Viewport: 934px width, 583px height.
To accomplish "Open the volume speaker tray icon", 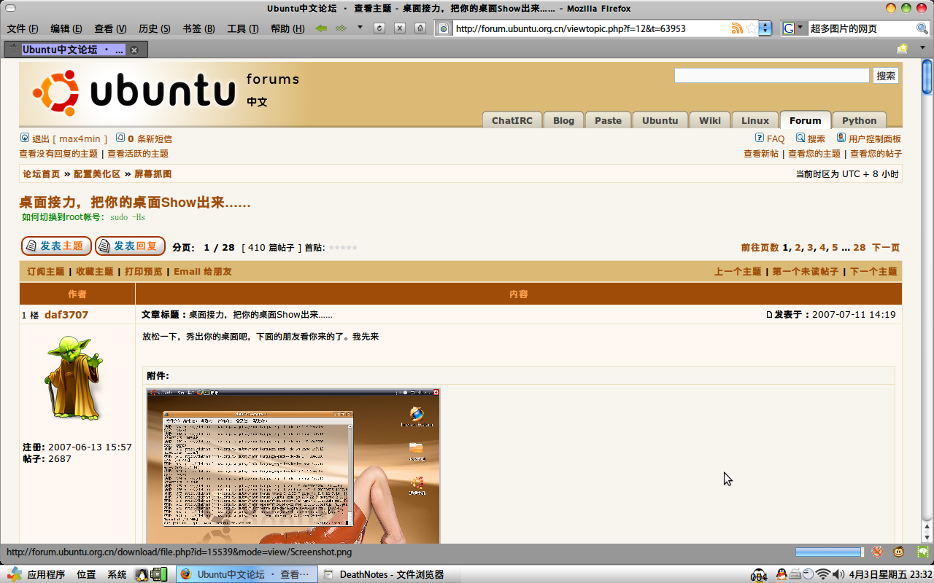I will point(838,574).
